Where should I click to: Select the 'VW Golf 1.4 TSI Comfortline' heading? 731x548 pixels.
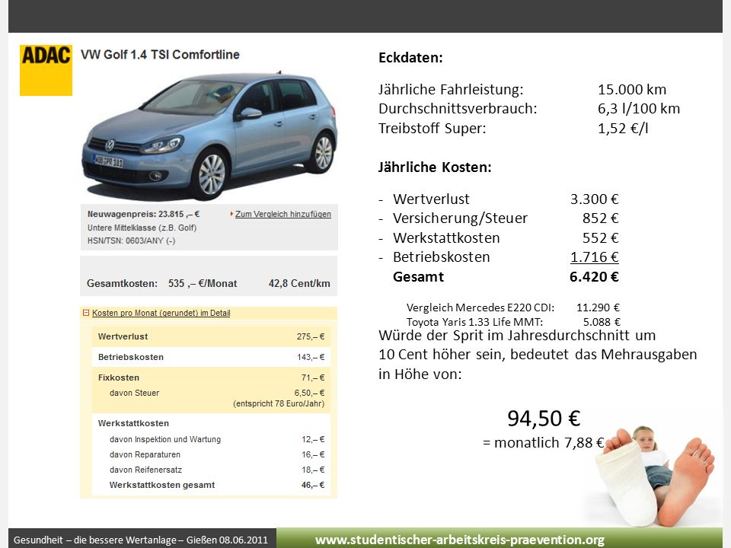coord(160,55)
